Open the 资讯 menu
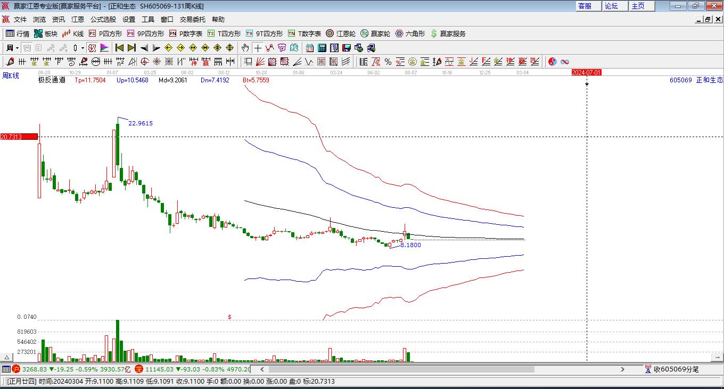The height and width of the screenshot is (389, 724). pos(59,19)
